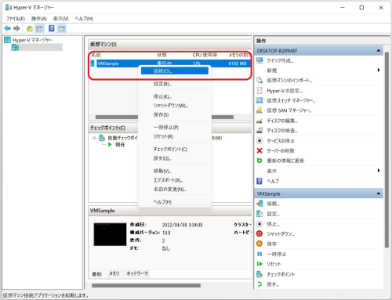The width and height of the screenshot is (392, 300).
Task: Click the Forward arrow toolbar icon
Action: (x=16, y=28)
